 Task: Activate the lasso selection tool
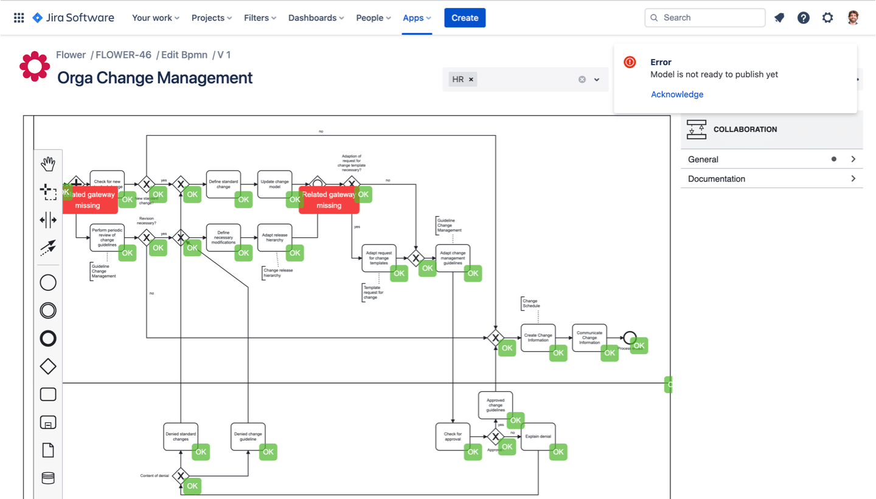pos(47,191)
